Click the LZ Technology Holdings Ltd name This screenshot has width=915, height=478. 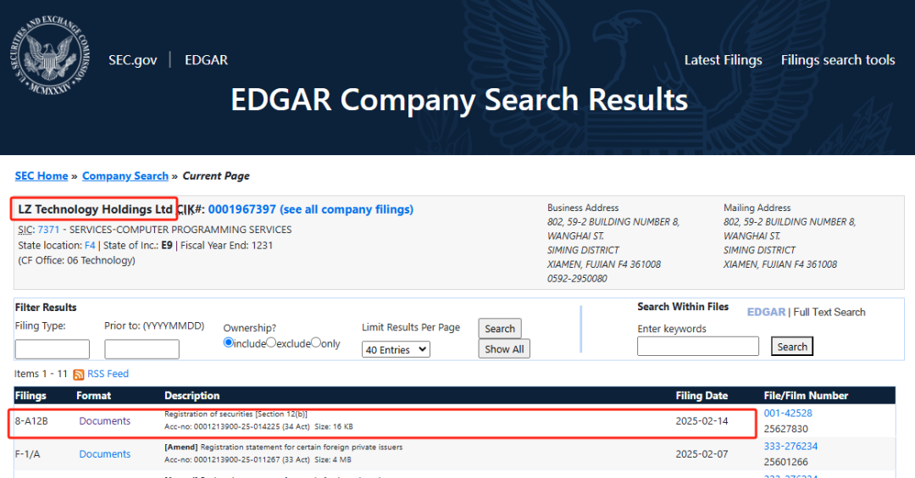95,209
